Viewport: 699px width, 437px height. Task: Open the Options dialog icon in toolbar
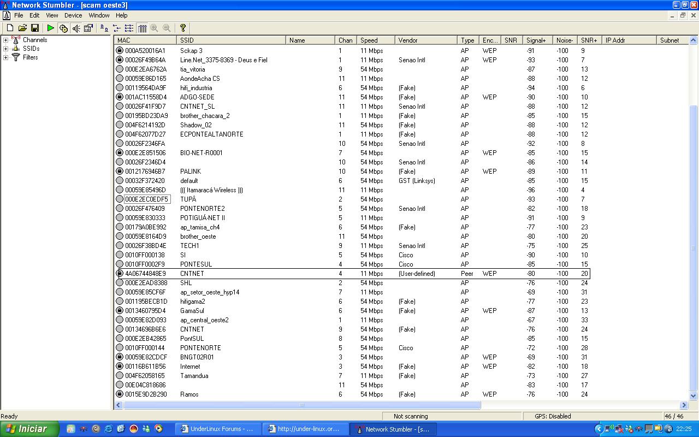point(88,28)
